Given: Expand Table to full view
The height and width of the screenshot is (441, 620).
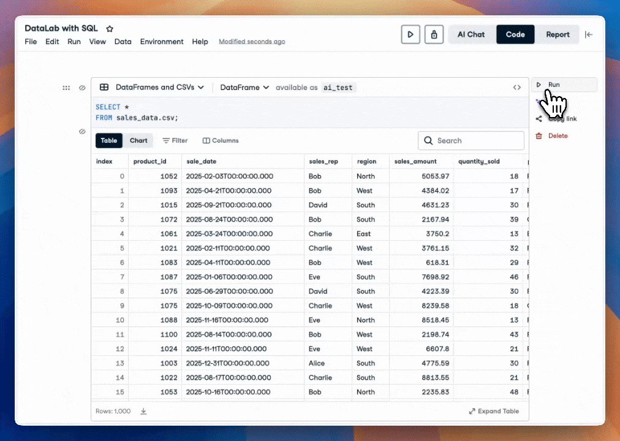Looking at the screenshot, I should click(x=494, y=412).
